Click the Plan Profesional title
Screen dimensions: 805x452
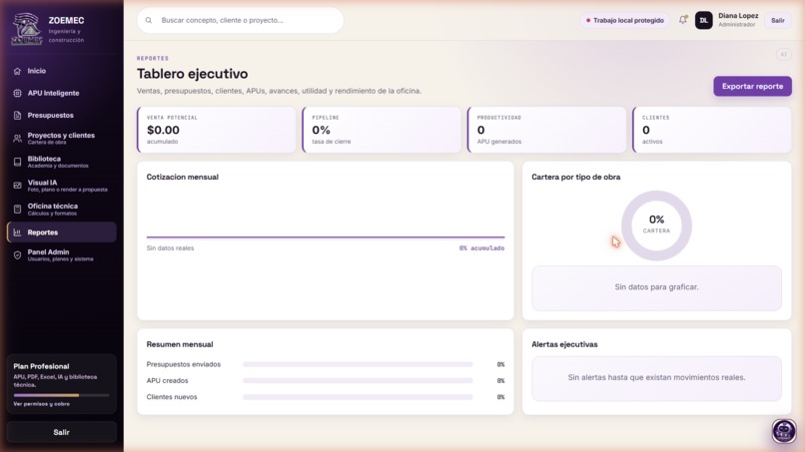tap(41, 366)
